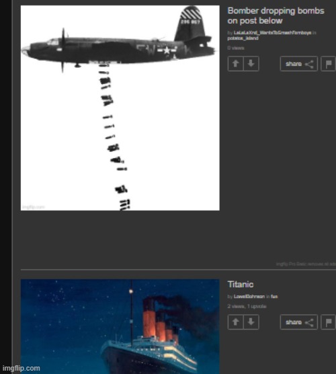Upvote the Titanic post
This screenshot has height=374, width=336.
pos(235,322)
